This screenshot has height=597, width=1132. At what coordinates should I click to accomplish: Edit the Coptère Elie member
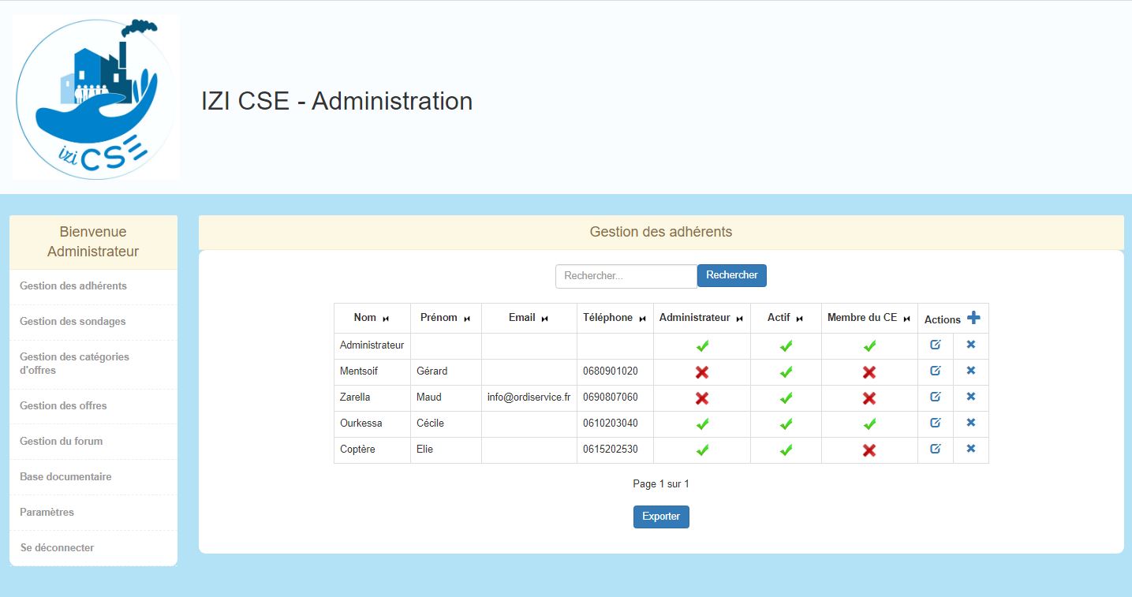pyautogui.click(x=936, y=449)
